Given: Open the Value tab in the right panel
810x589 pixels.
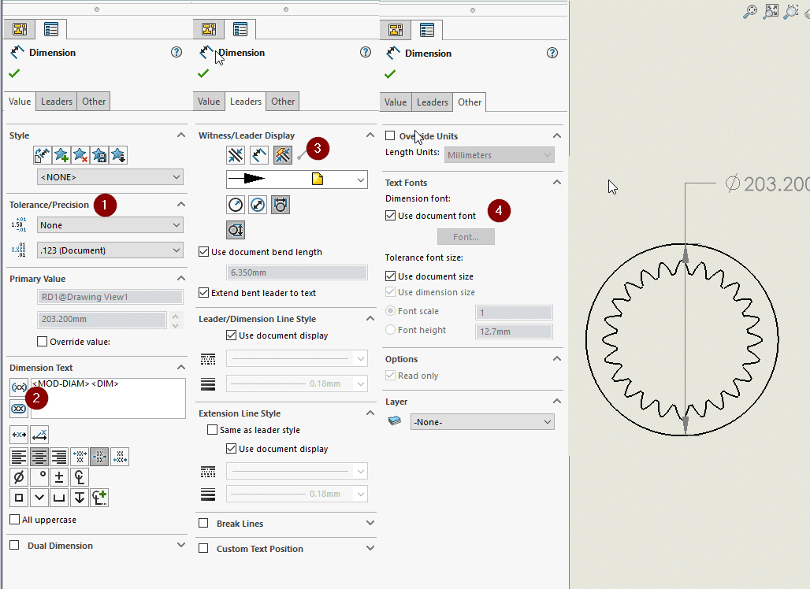Looking at the screenshot, I should [396, 102].
